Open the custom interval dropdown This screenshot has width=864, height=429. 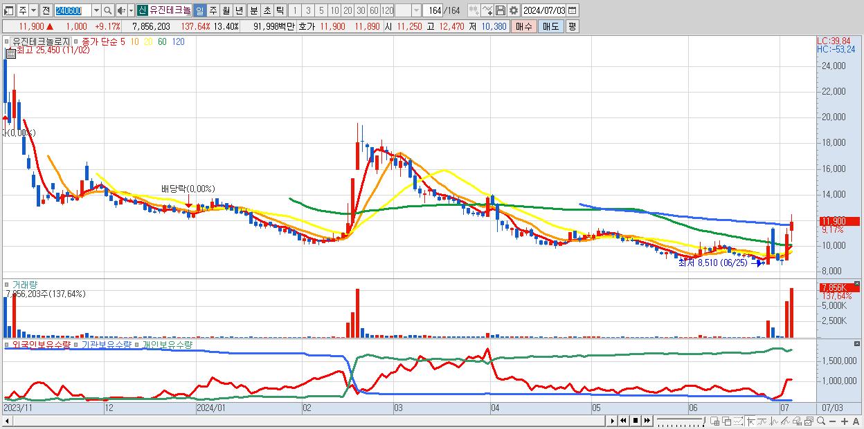coord(416,10)
